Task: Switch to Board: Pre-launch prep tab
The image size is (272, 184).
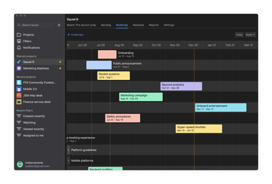Action: 81,25
